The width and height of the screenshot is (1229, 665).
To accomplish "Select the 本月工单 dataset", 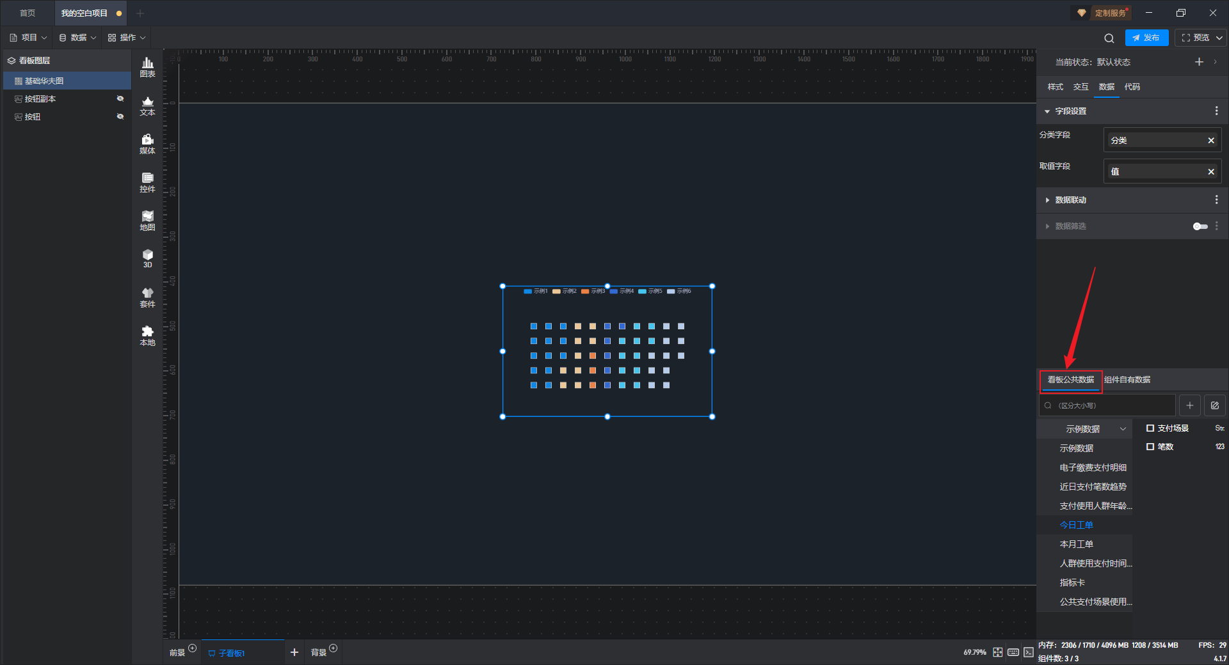I will (x=1076, y=544).
